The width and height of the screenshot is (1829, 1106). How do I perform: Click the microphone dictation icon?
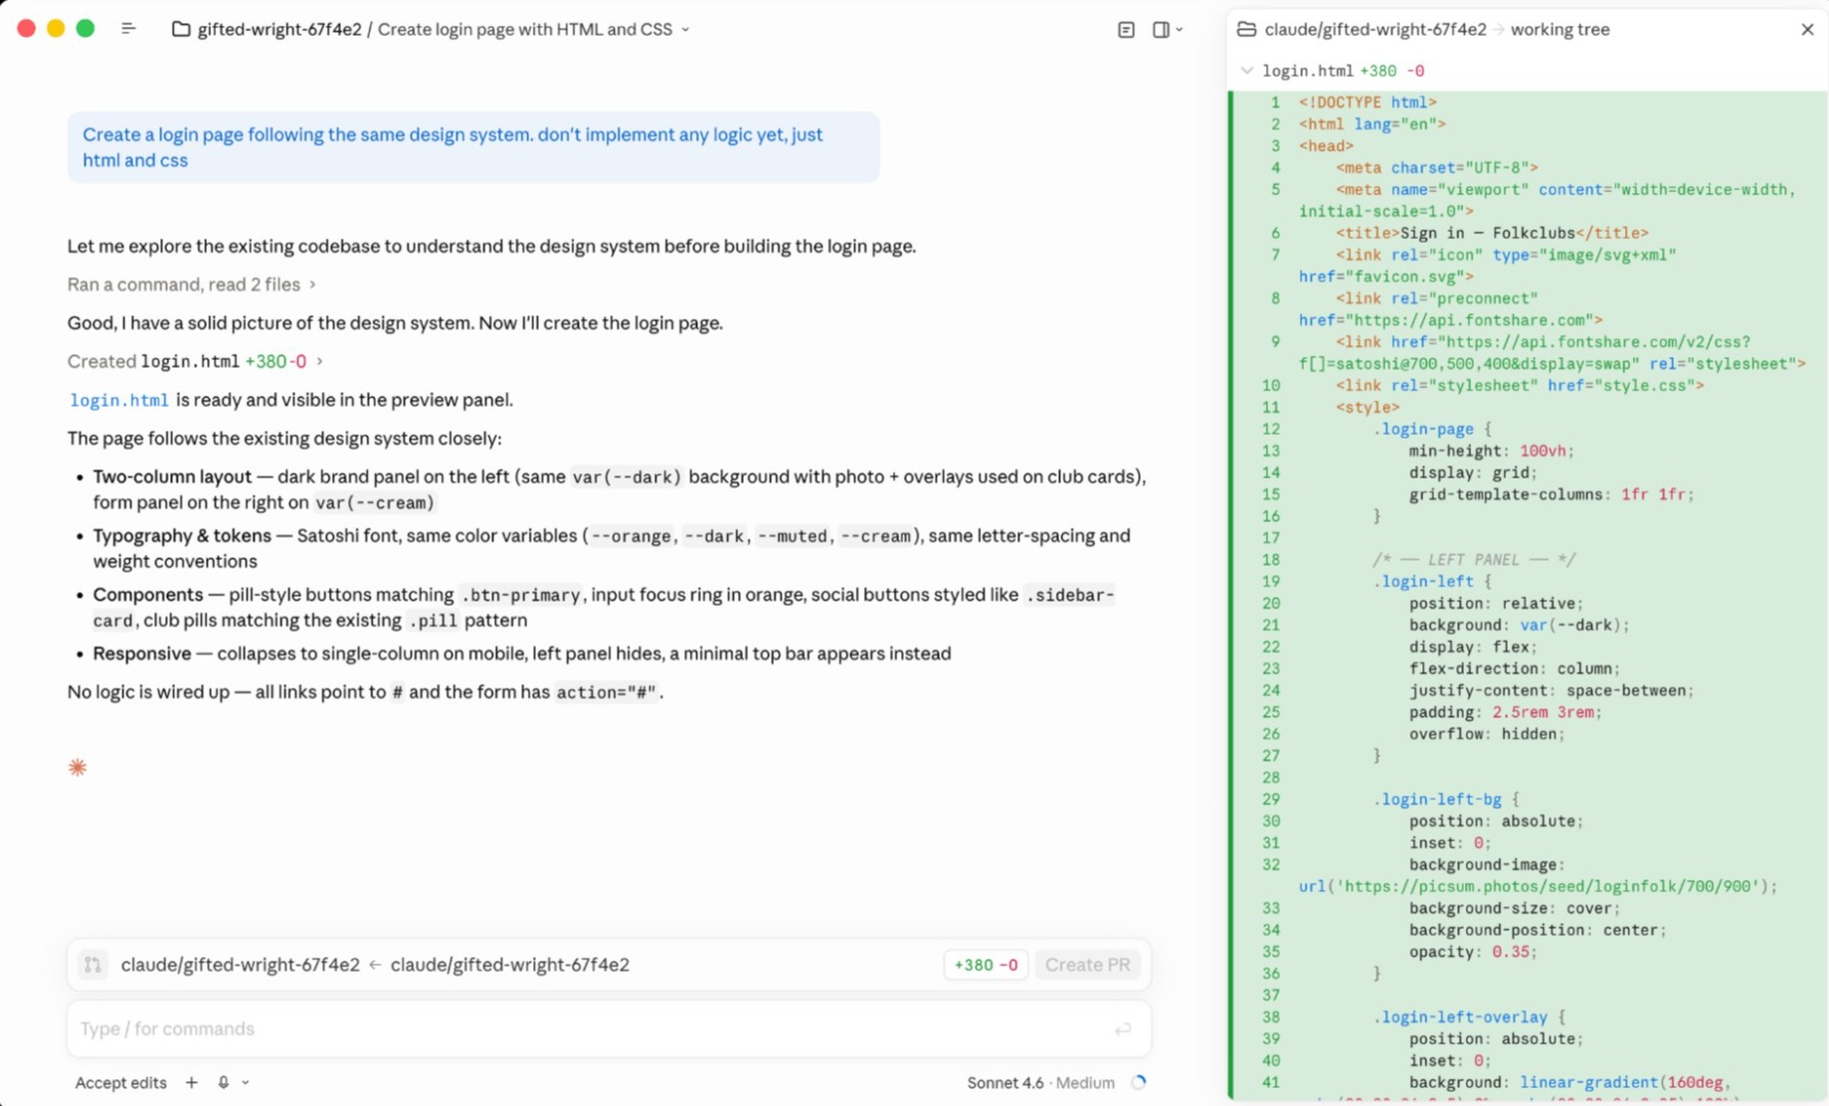coord(223,1082)
